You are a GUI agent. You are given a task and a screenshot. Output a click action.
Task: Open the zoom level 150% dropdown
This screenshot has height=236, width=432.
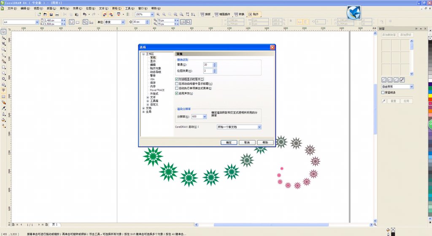pyautogui.click(x=152, y=14)
